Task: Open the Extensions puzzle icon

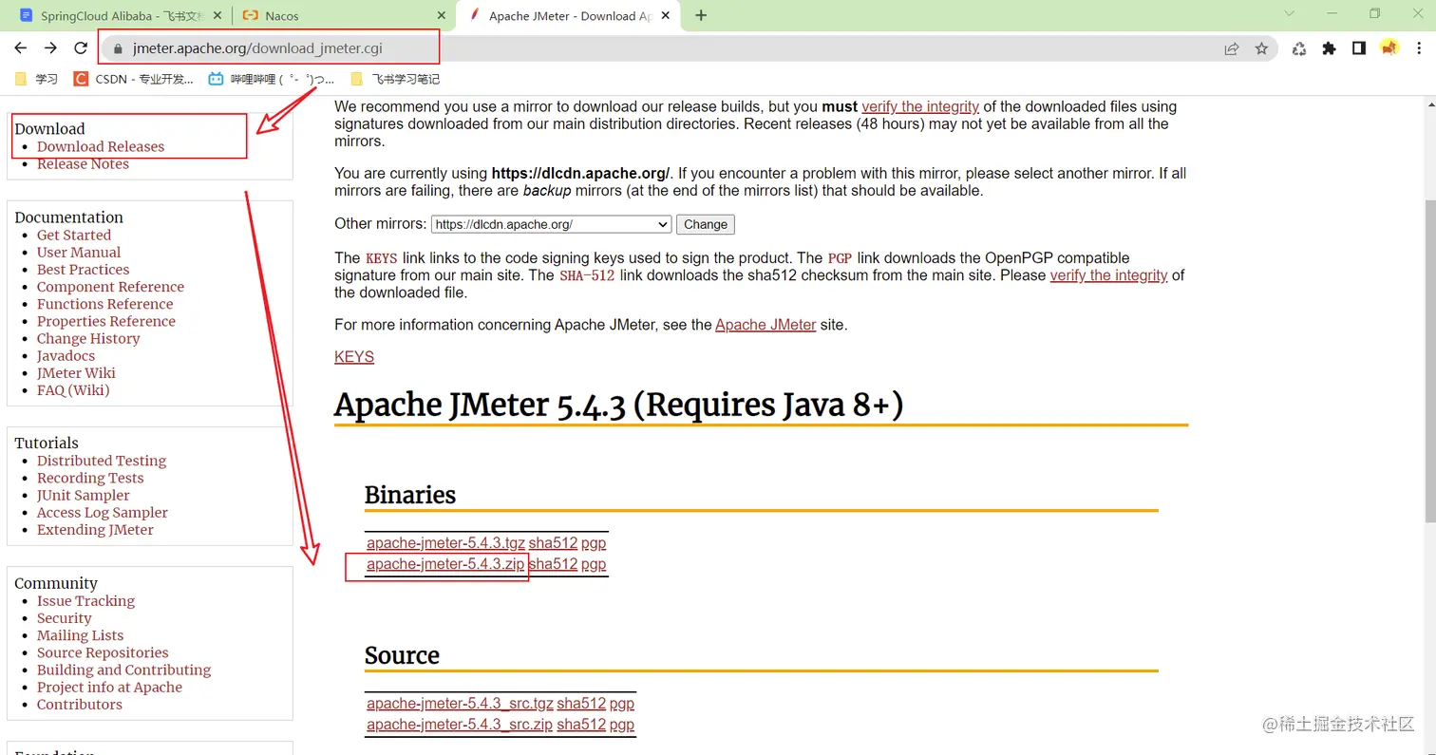Action: (1329, 48)
